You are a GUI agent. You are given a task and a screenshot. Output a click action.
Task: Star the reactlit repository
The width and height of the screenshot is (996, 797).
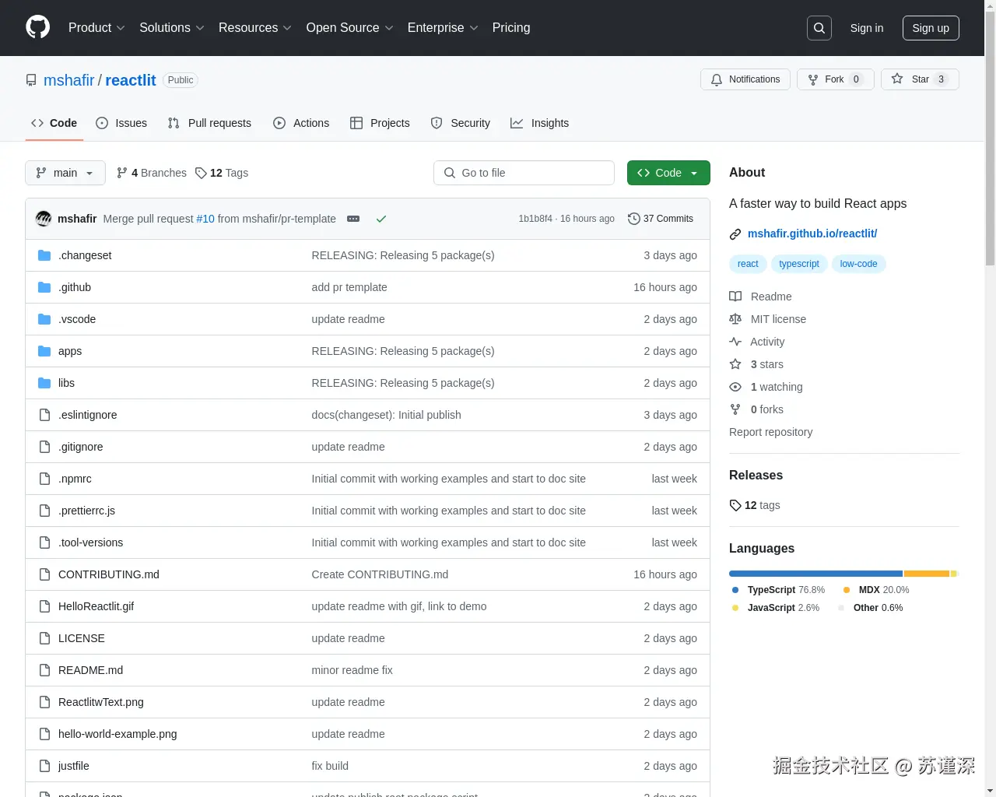point(920,79)
